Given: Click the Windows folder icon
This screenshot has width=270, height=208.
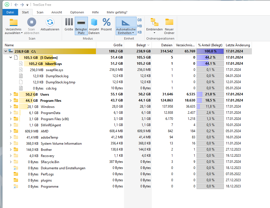Looking at the screenshot, I should (16, 106).
